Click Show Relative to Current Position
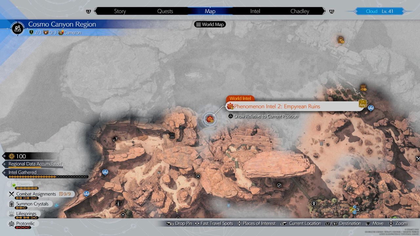Image resolution: width=420 pixels, height=236 pixels. pyautogui.click(x=266, y=116)
